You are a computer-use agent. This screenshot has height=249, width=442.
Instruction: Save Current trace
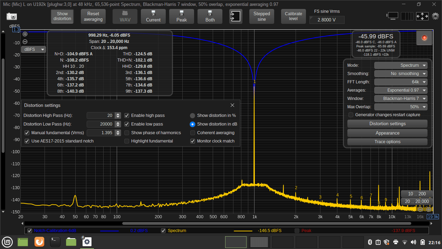point(153,16)
